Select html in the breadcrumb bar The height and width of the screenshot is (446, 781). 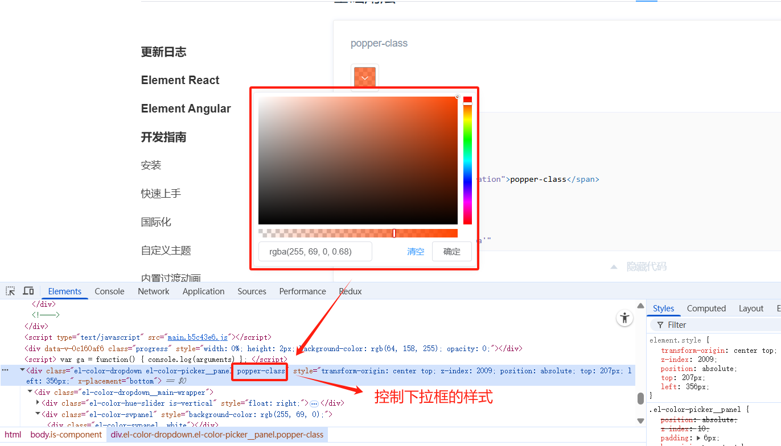[13, 435]
